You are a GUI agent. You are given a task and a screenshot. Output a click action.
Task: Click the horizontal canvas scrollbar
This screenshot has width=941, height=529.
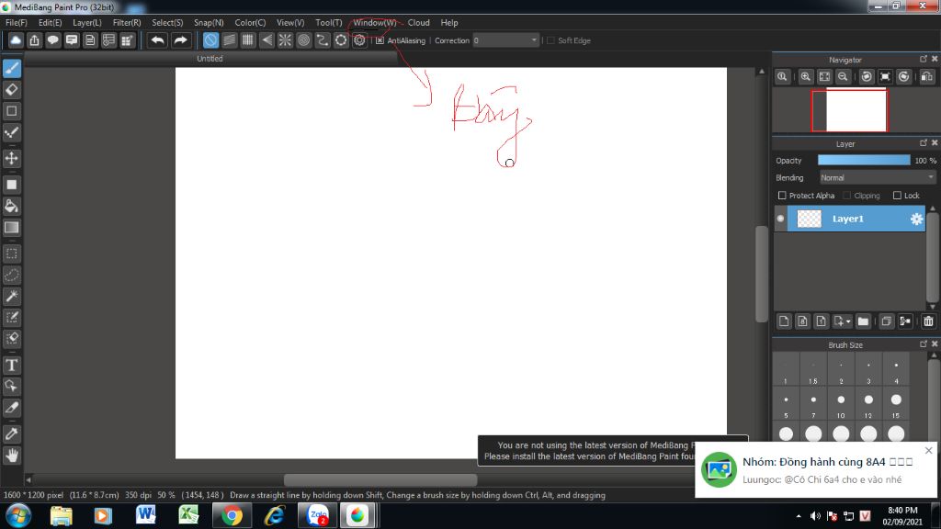click(380, 479)
